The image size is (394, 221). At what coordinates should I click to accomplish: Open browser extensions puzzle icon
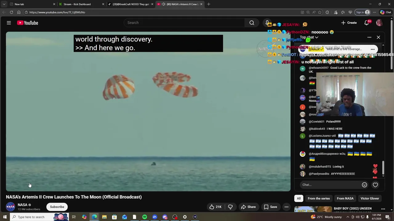point(327,12)
